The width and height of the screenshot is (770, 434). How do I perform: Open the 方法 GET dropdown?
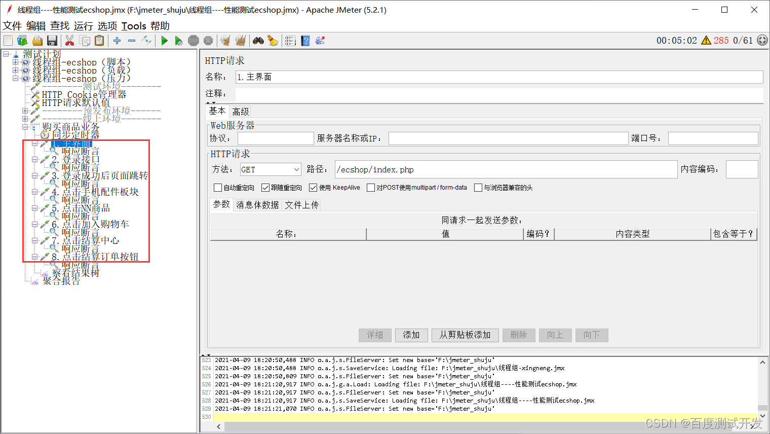(x=271, y=169)
